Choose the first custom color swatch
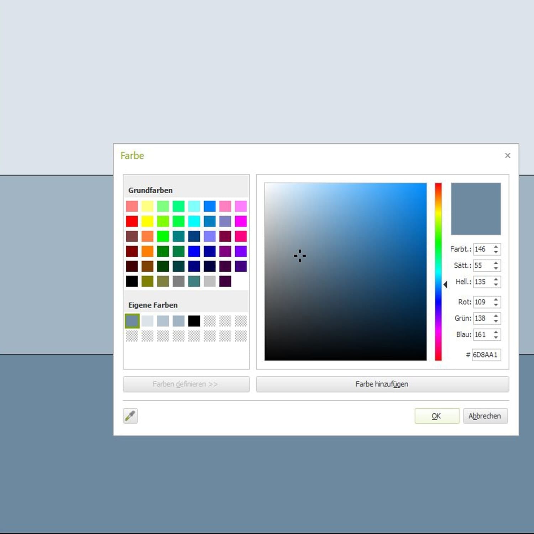The image size is (534, 534). [x=132, y=321]
